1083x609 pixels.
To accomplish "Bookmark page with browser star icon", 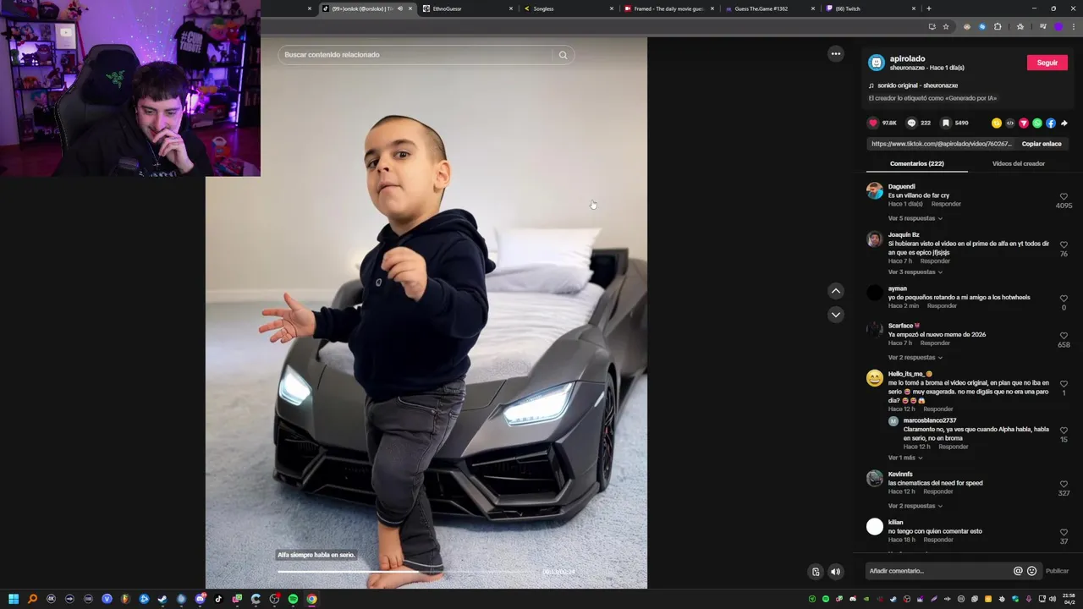I will point(946,26).
